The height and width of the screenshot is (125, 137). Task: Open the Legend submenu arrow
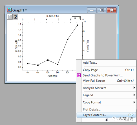pos(134,95)
